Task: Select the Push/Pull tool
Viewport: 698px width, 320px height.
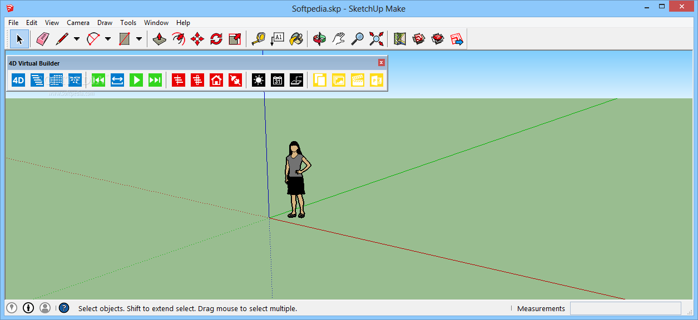Action: pyautogui.click(x=160, y=39)
